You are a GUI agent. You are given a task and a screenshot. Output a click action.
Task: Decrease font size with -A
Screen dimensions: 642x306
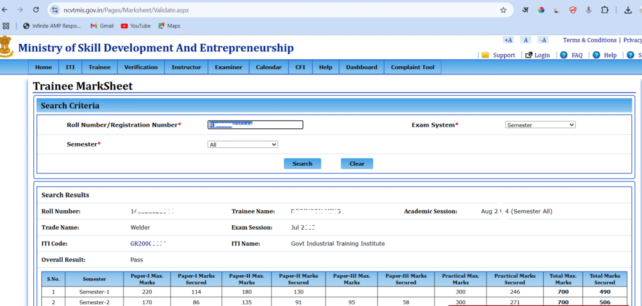[x=543, y=40]
